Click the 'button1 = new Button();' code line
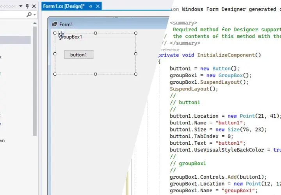This screenshot has height=195, width=281. coord(205,69)
